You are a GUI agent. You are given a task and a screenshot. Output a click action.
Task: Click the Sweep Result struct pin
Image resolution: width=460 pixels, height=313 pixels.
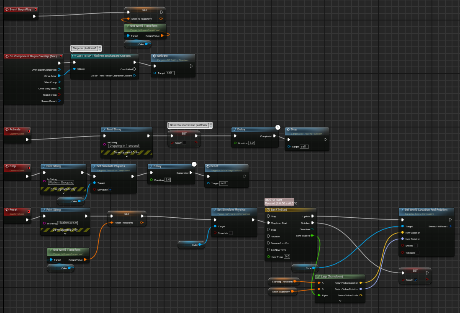[59, 101]
